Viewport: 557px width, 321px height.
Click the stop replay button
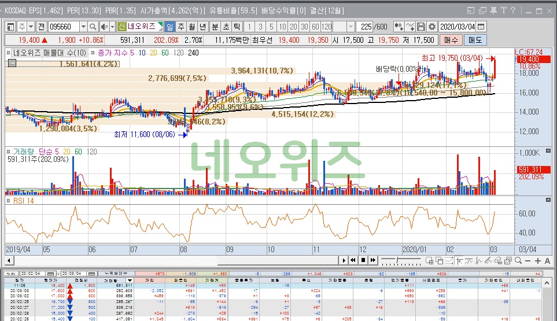363,260
